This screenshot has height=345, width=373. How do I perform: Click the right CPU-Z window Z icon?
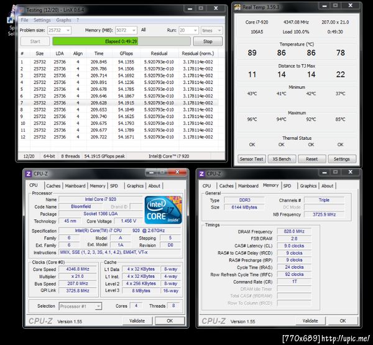tap(201, 173)
